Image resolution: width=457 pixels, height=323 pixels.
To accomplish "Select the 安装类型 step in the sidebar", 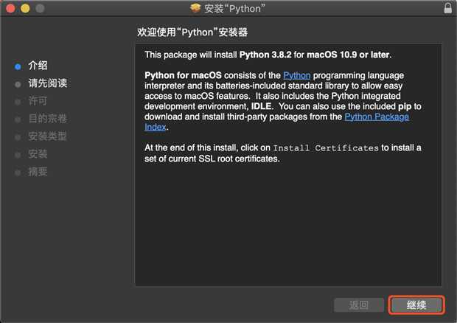I will click(x=48, y=136).
